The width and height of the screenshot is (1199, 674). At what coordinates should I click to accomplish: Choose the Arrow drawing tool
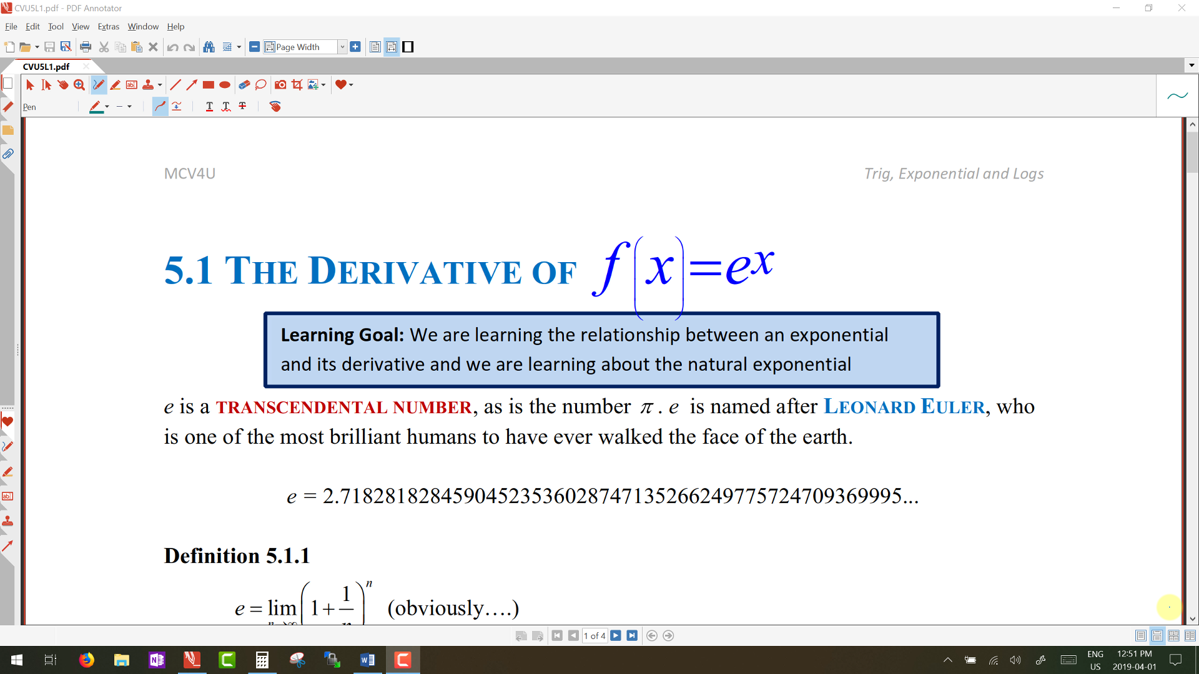pos(192,85)
